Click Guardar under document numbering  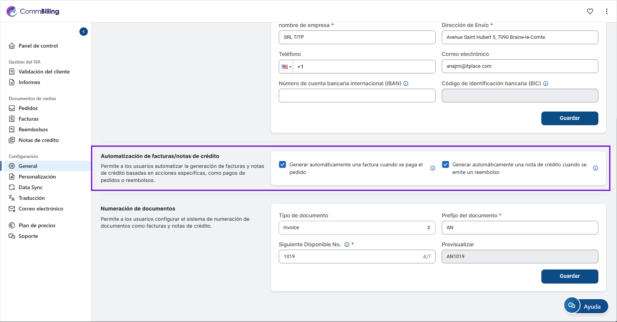569,276
